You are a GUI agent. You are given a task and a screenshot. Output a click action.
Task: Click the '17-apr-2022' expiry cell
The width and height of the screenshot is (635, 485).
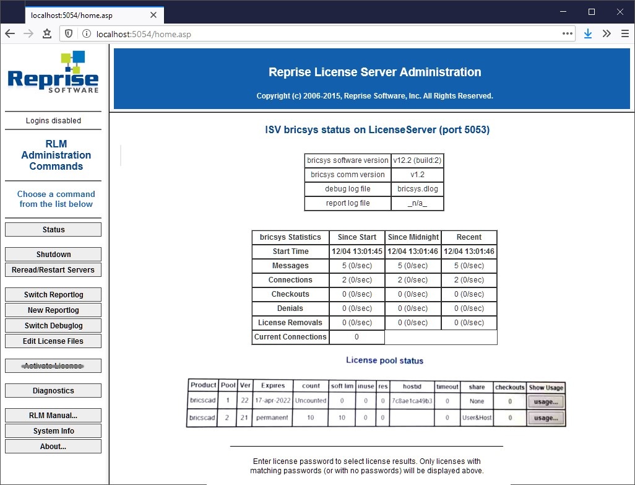(272, 400)
